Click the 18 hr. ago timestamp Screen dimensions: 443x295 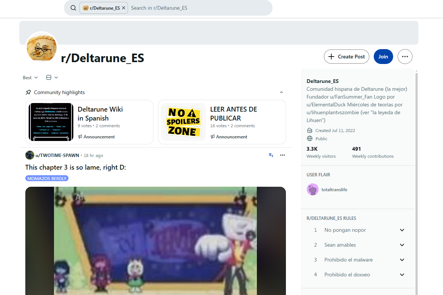click(x=93, y=155)
